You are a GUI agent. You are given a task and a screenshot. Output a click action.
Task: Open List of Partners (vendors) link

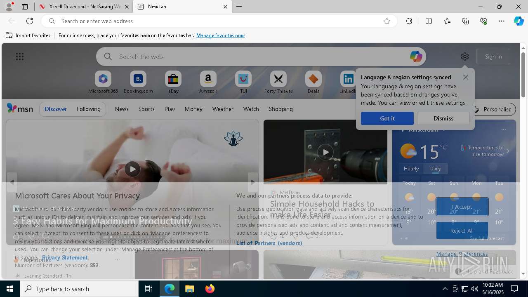click(269, 243)
